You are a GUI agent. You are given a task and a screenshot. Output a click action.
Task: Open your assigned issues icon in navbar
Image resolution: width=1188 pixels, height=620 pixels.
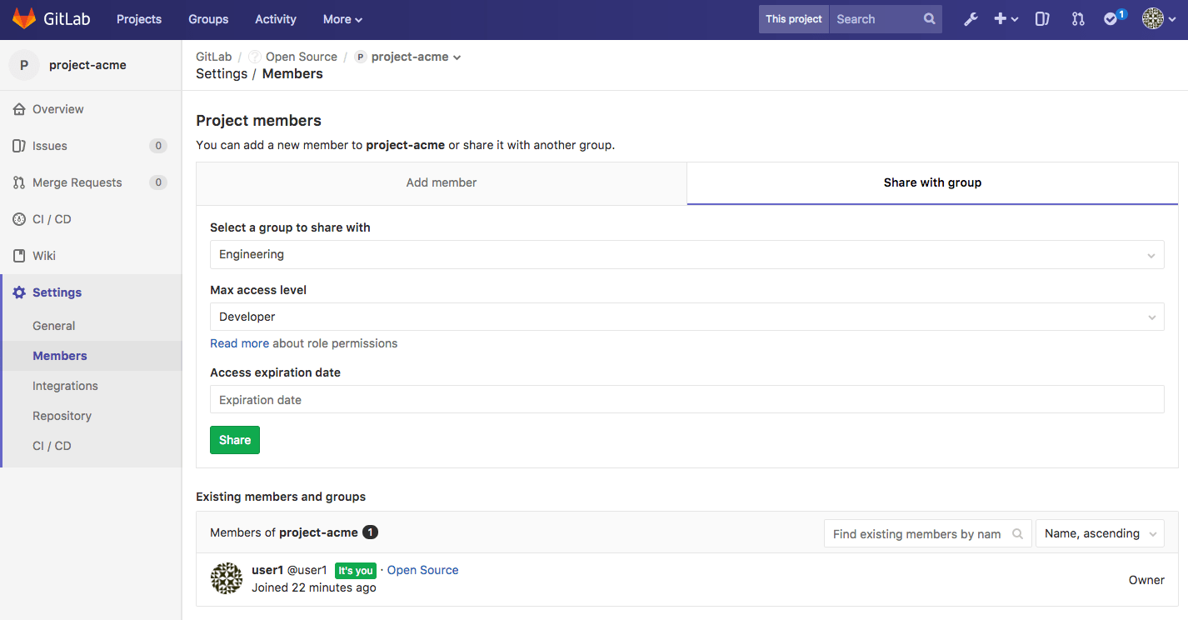tap(1041, 18)
